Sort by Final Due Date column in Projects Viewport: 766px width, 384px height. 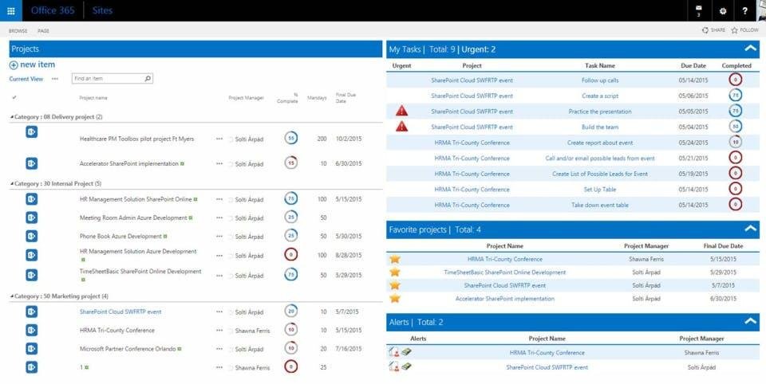point(345,97)
